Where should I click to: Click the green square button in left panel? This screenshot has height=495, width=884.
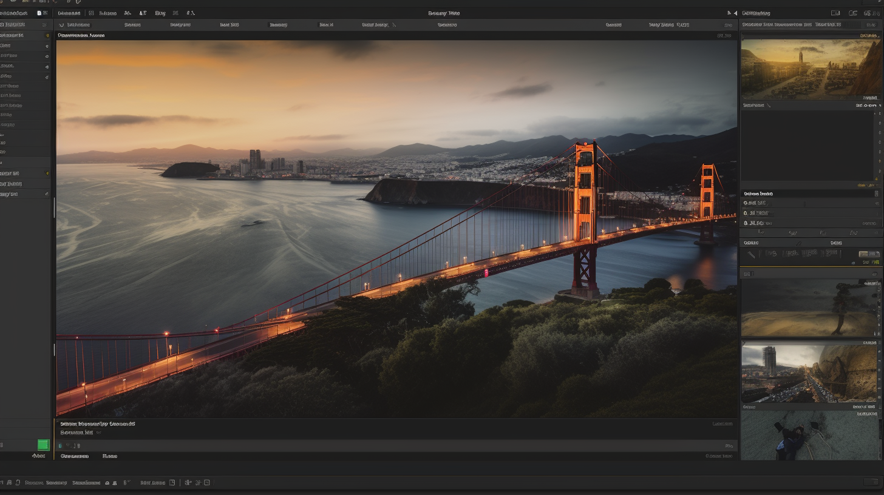(x=43, y=445)
